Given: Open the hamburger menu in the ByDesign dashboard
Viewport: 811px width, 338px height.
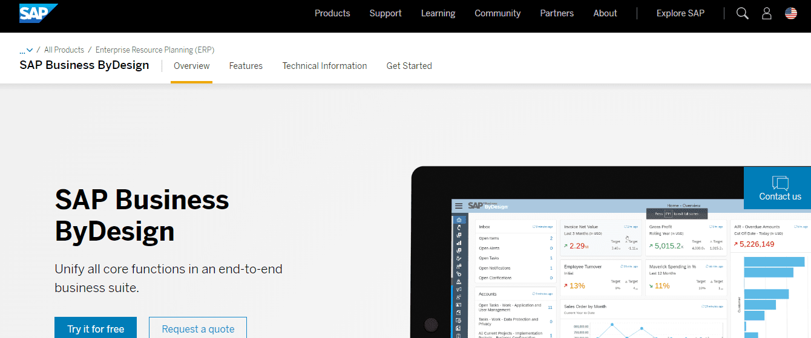Looking at the screenshot, I should [459, 206].
